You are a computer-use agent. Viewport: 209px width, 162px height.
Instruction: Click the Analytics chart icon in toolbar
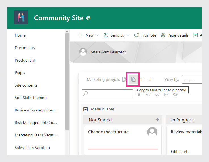point(195,35)
